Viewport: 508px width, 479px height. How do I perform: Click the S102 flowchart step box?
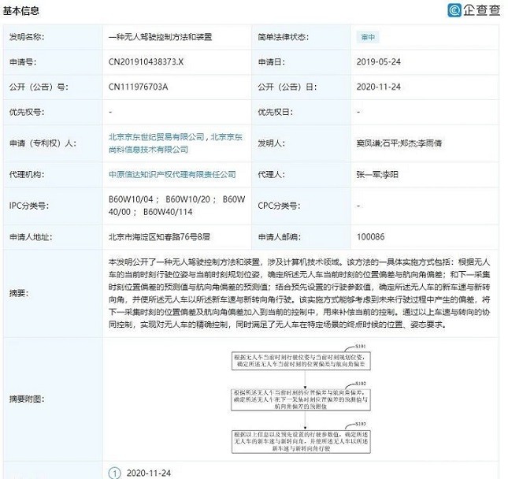point(300,399)
